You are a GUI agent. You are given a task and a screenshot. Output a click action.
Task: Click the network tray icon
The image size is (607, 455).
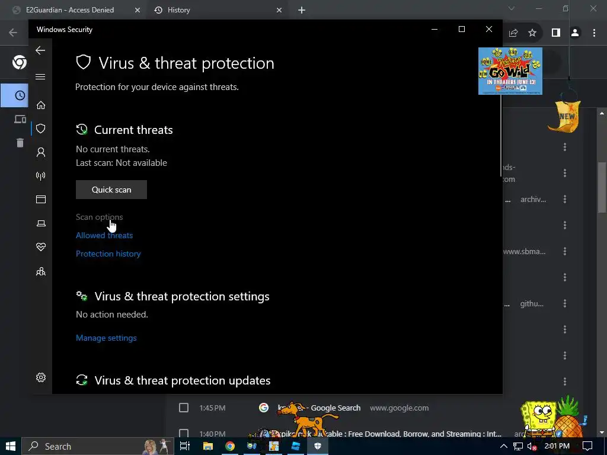tap(518, 446)
